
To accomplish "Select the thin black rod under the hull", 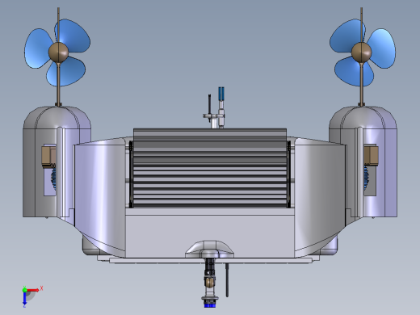I will coord(227,280).
